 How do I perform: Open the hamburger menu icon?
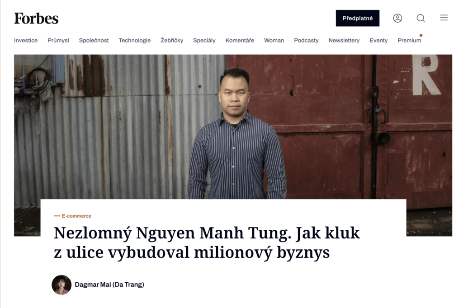(x=444, y=18)
